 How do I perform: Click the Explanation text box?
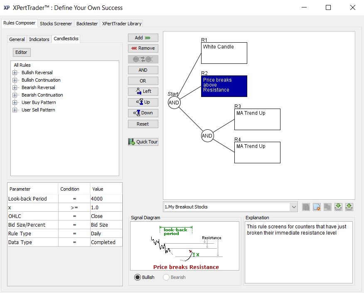[299, 252]
